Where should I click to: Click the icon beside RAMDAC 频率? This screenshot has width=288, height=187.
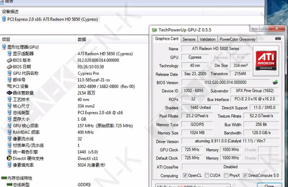(10, 132)
